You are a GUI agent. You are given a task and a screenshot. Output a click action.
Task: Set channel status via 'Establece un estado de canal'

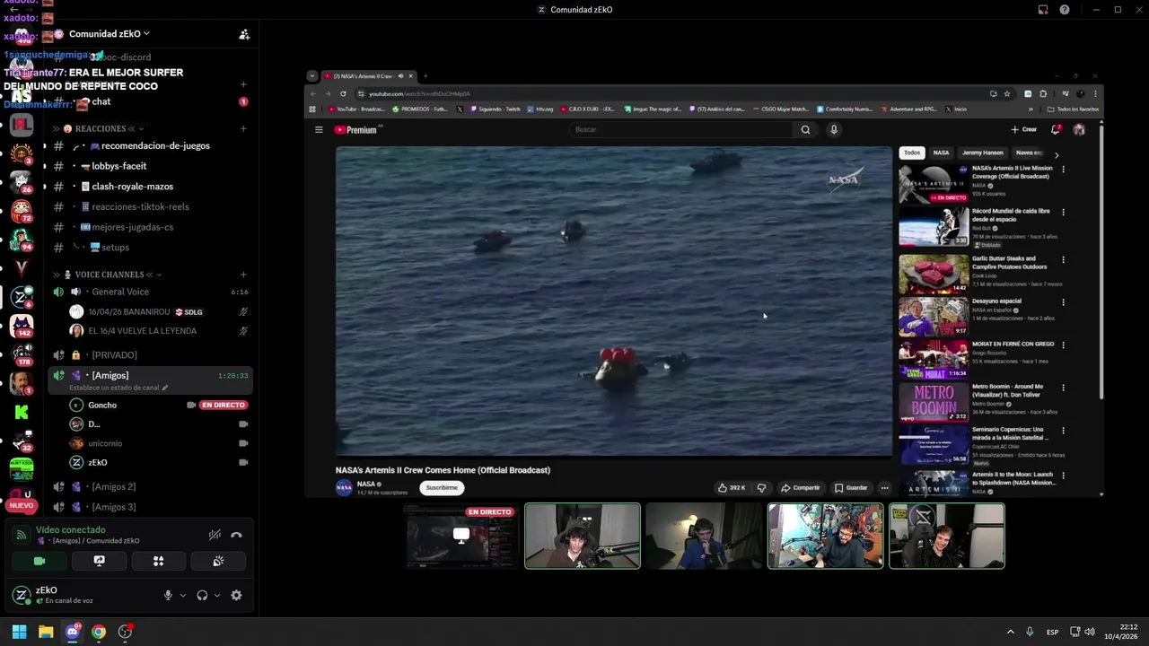[118, 388]
